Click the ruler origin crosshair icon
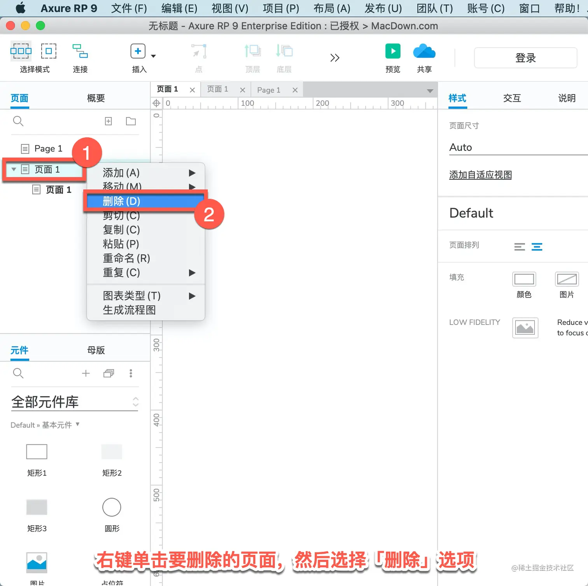This screenshot has width=588, height=586. coord(156,103)
